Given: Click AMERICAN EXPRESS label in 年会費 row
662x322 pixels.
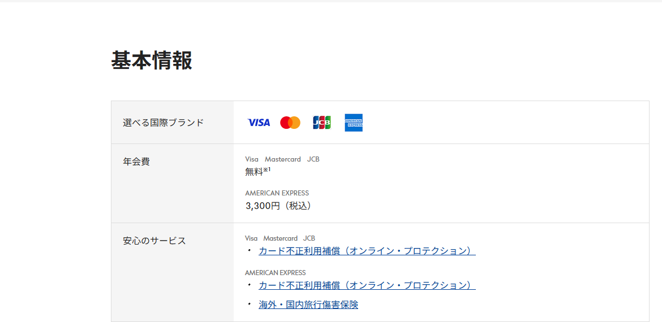Looking at the screenshot, I should click(277, 193).
